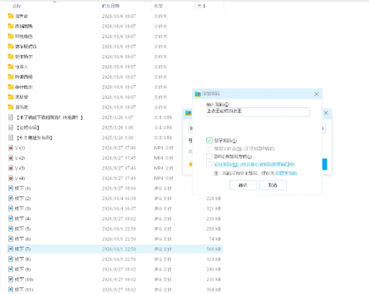The width and height of the screenshot is (369, 294).
Task: Enable the ZIP经典加密方式(L) checkbox
Action: tap(209, 156)
